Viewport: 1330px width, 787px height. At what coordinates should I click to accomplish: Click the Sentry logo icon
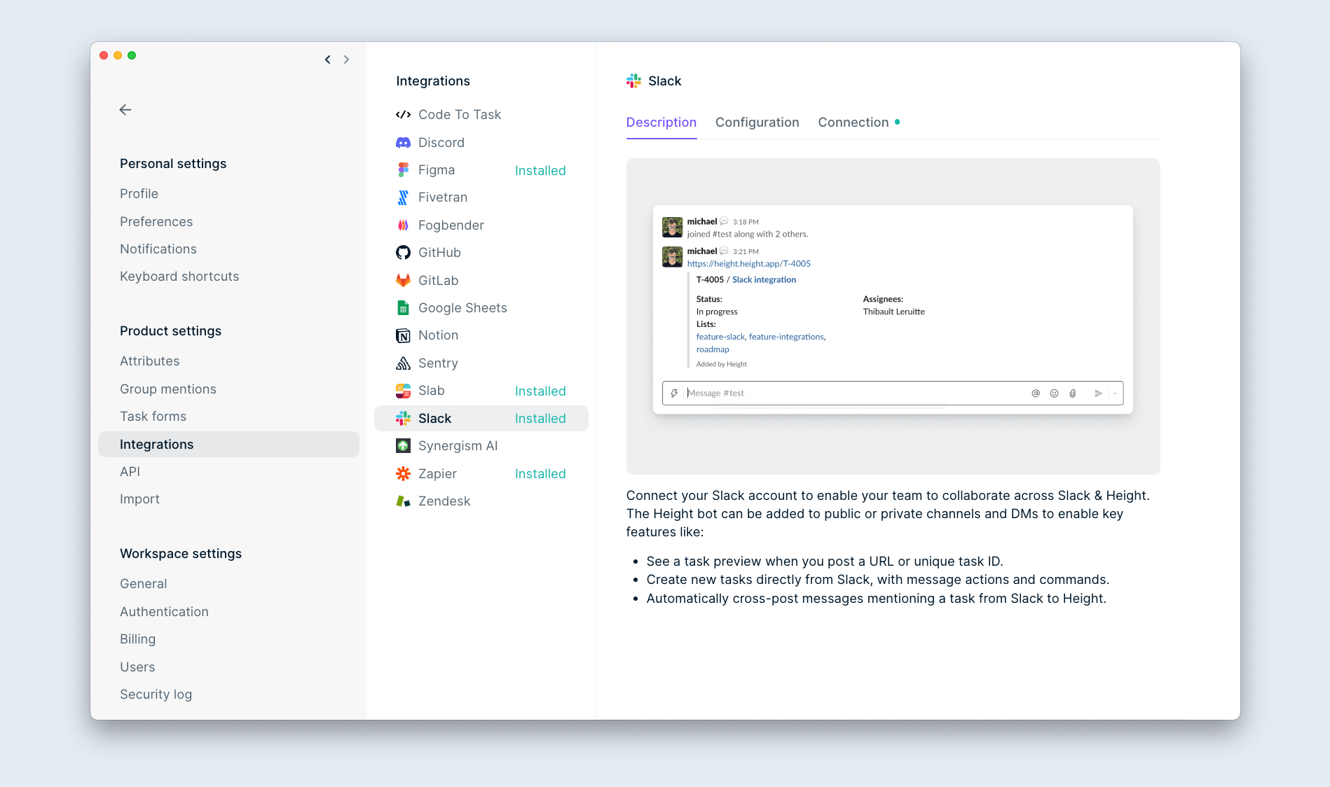(403, 363)
